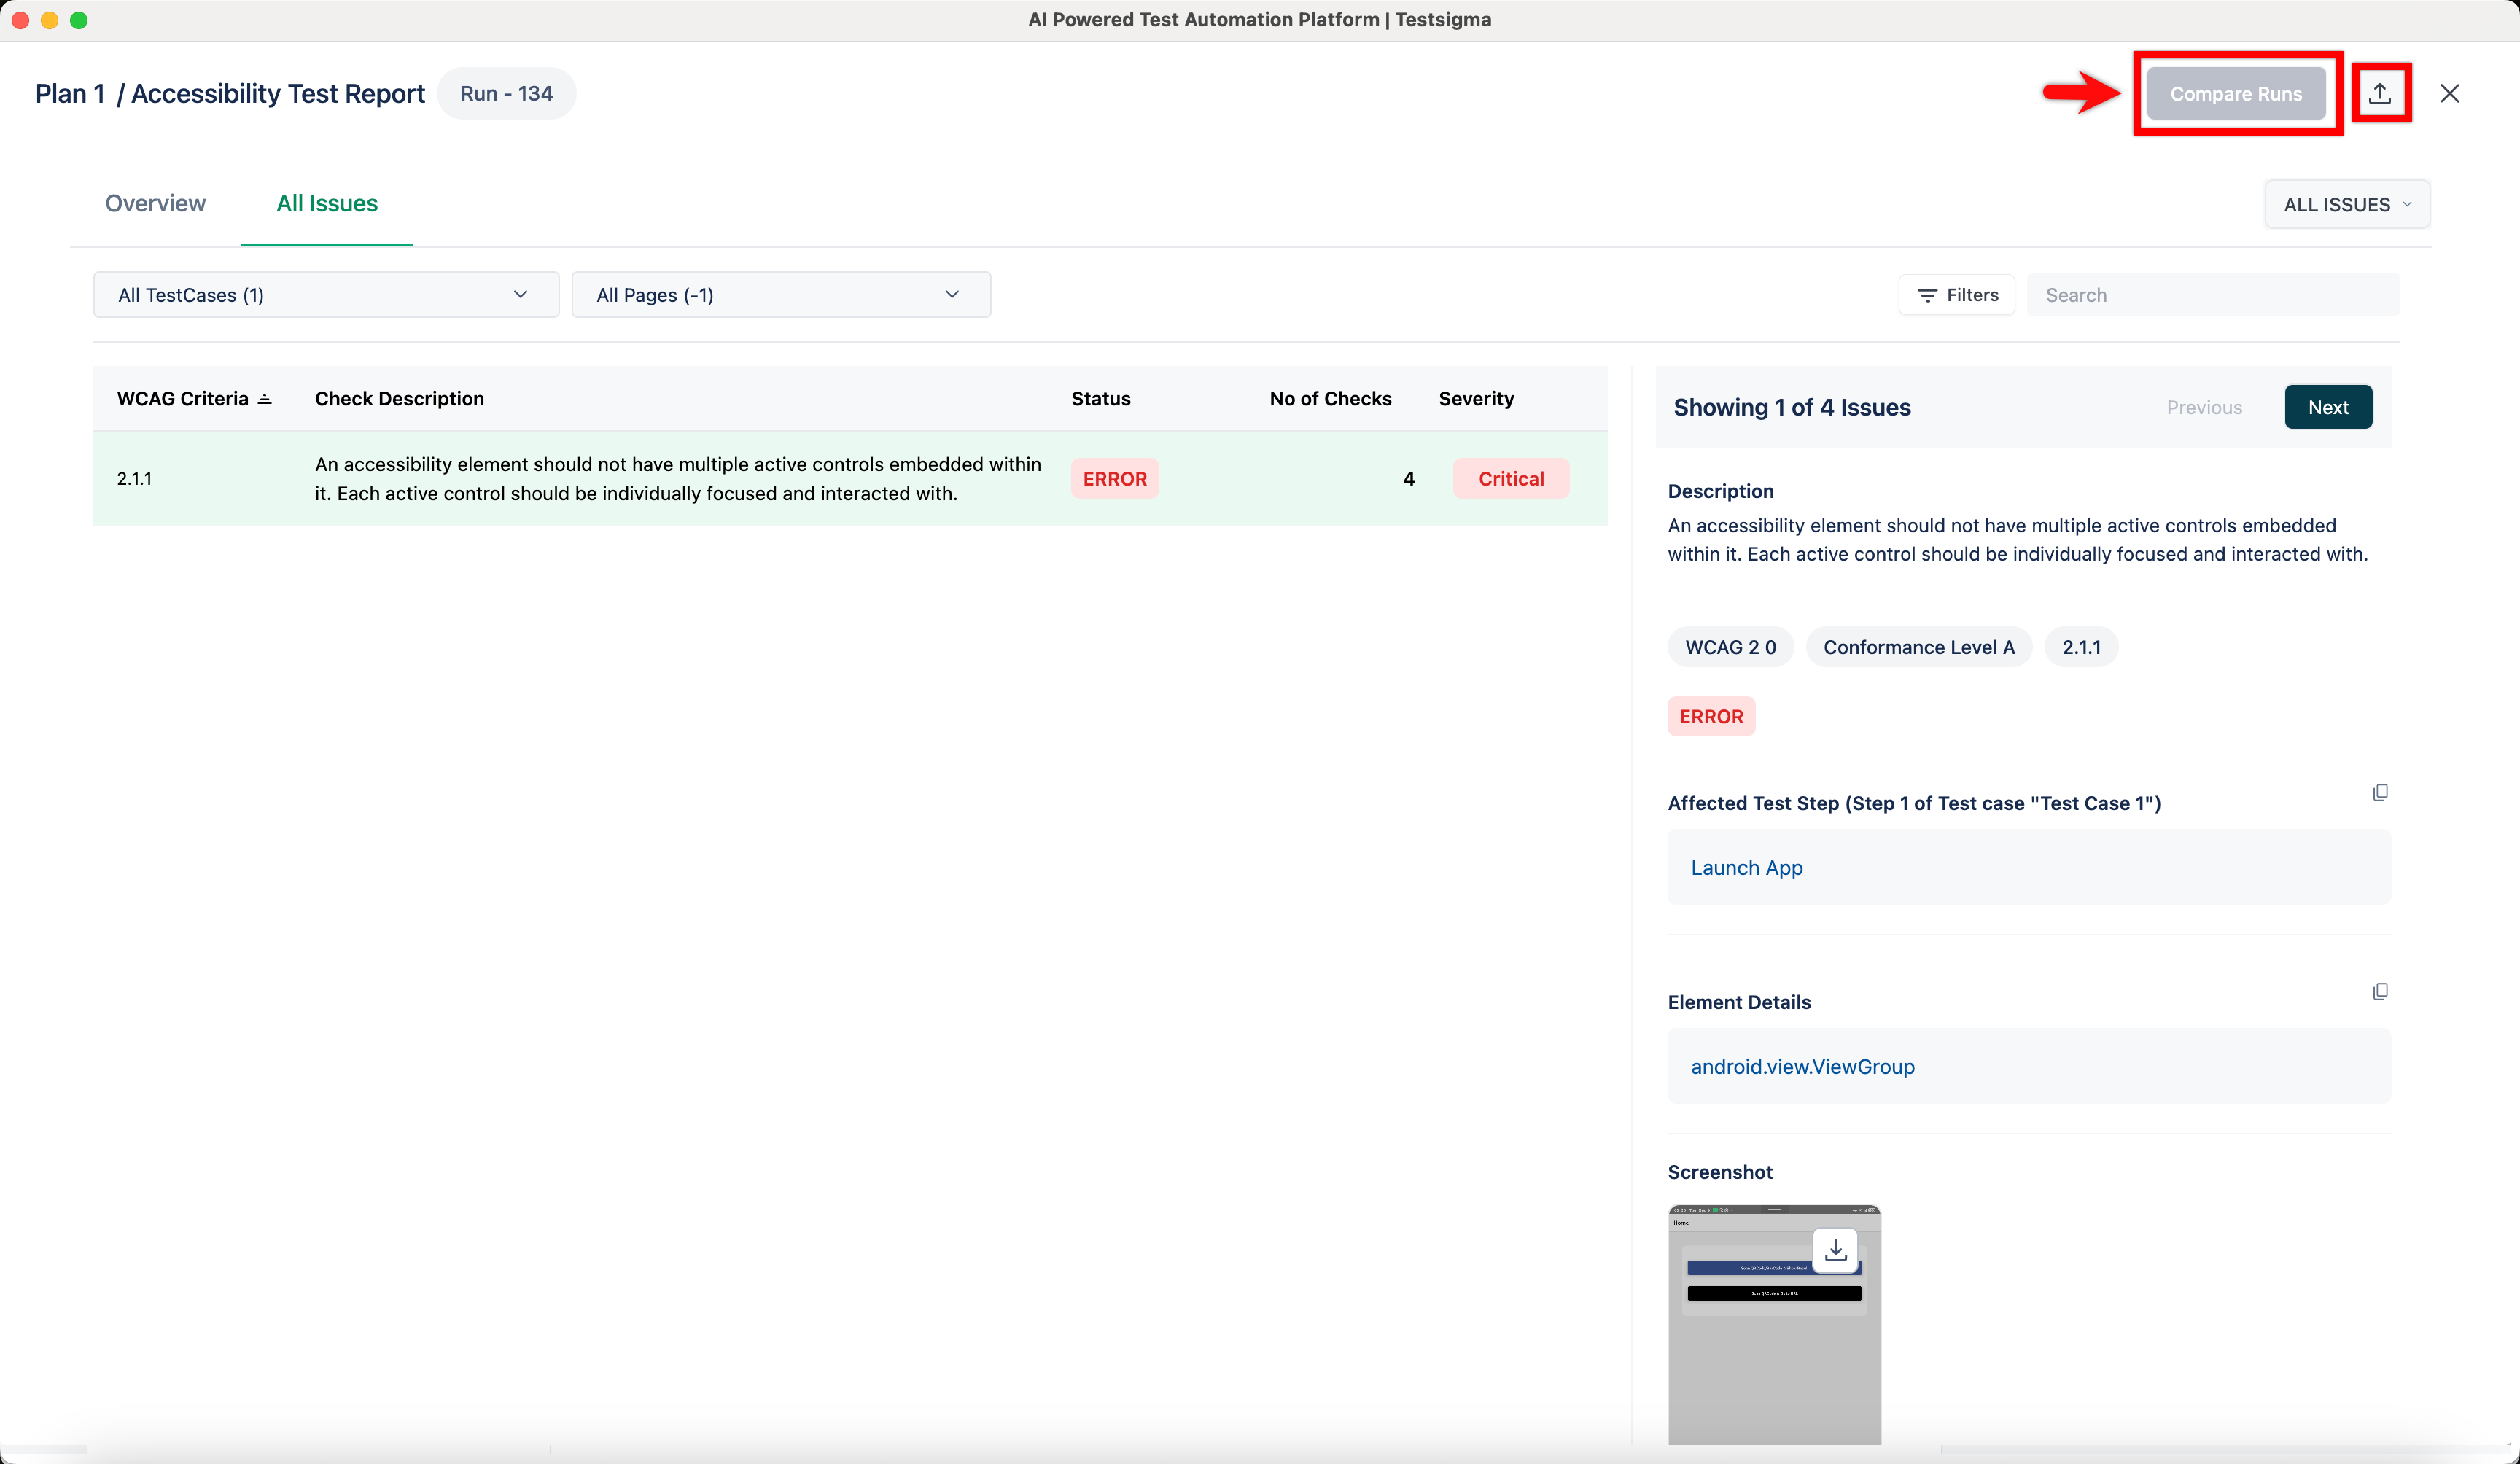Switch to the Overview tab
The image size is (2520, 1464).
(155, 203)
